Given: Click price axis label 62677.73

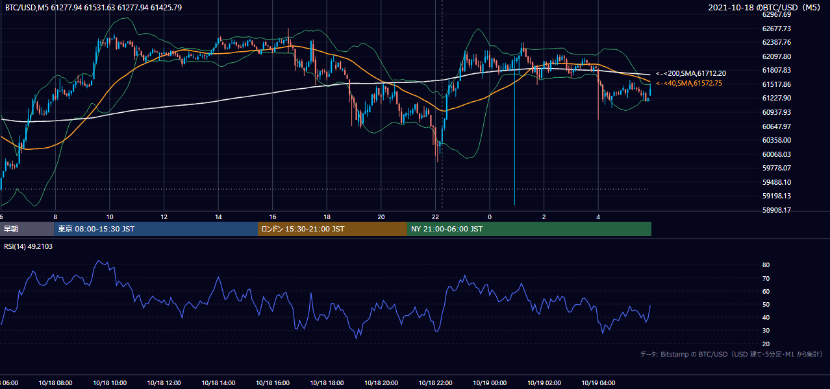Looking at the screenshot, I should coord(777,29).
